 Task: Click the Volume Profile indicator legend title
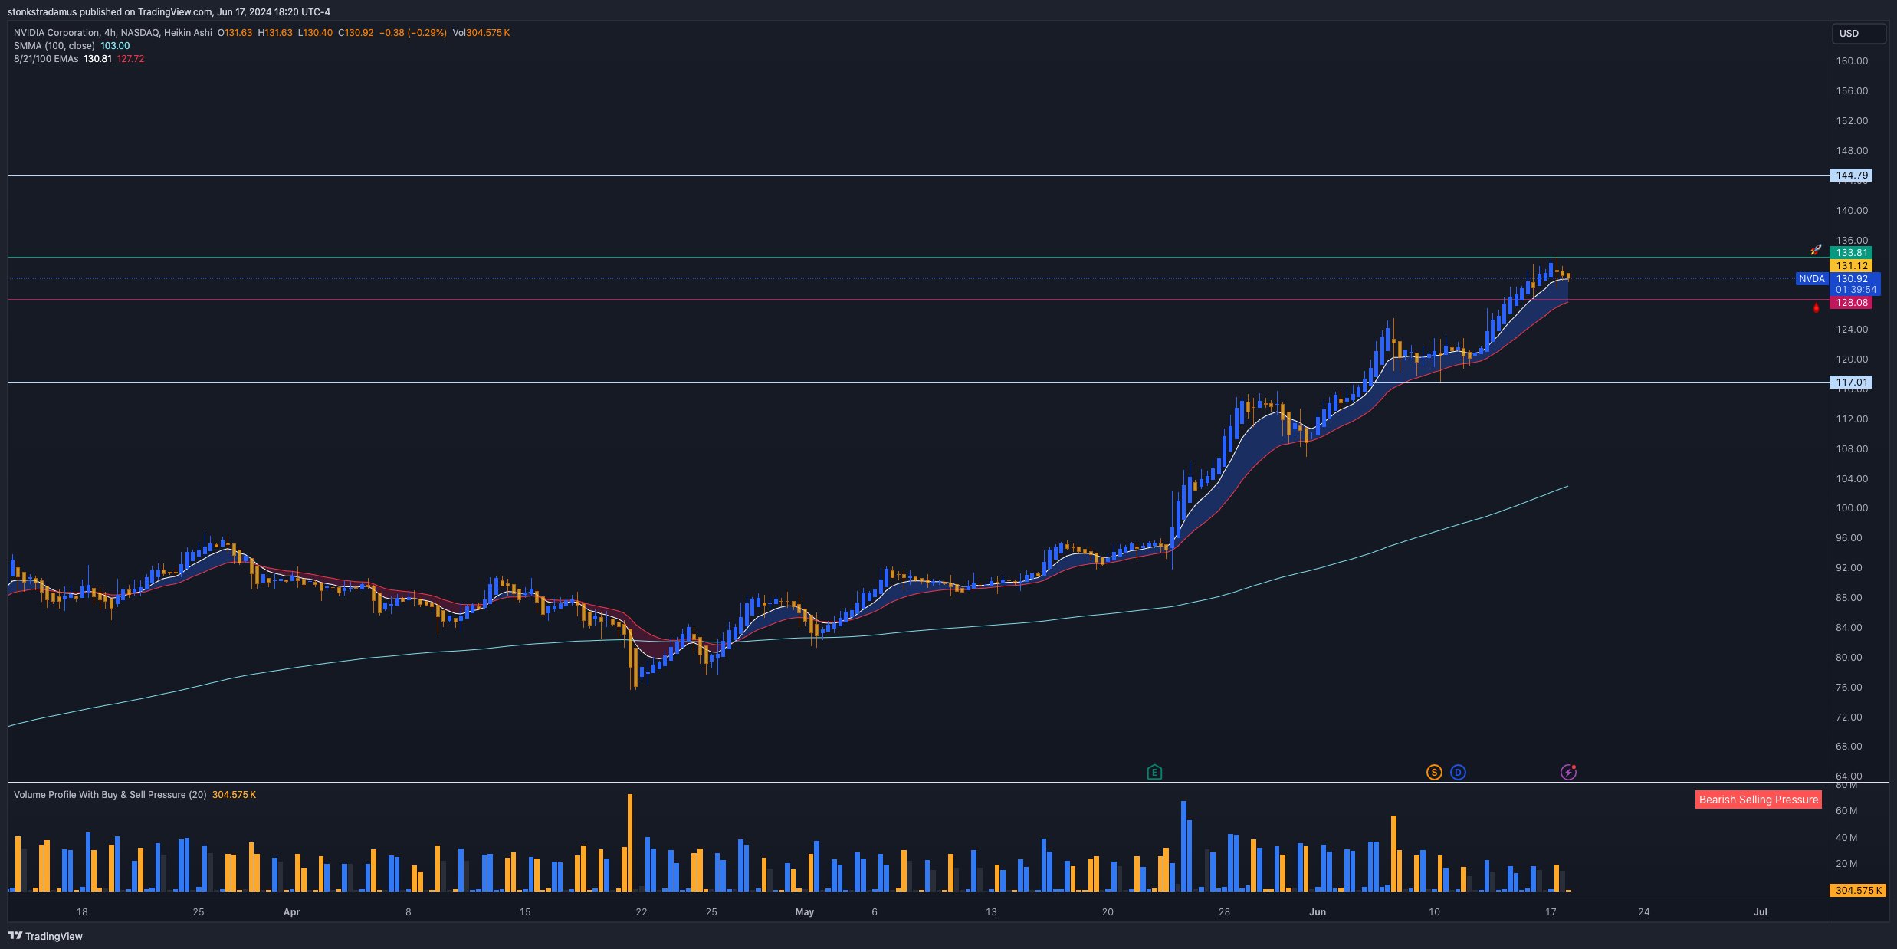point(110,795)
